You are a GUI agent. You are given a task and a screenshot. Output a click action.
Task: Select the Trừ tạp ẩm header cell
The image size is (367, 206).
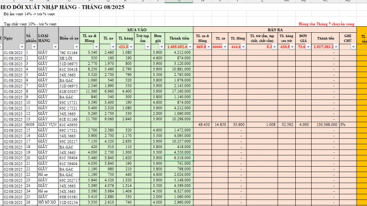[142, 38]
